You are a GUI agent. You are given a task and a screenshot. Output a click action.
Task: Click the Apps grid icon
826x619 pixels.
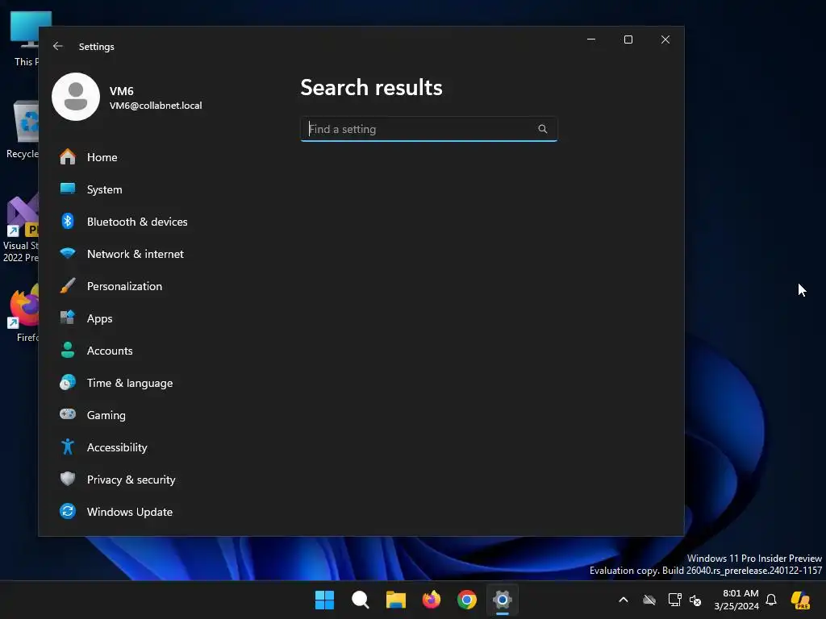(68, 318)
